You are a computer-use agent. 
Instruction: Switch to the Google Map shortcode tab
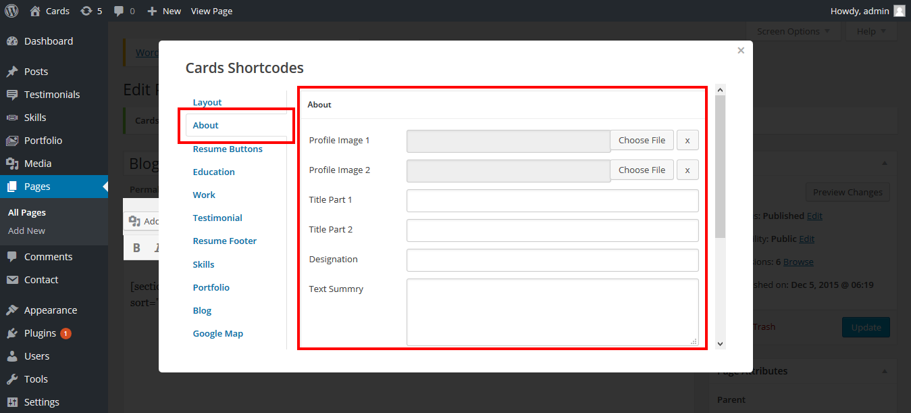point(217,334)
